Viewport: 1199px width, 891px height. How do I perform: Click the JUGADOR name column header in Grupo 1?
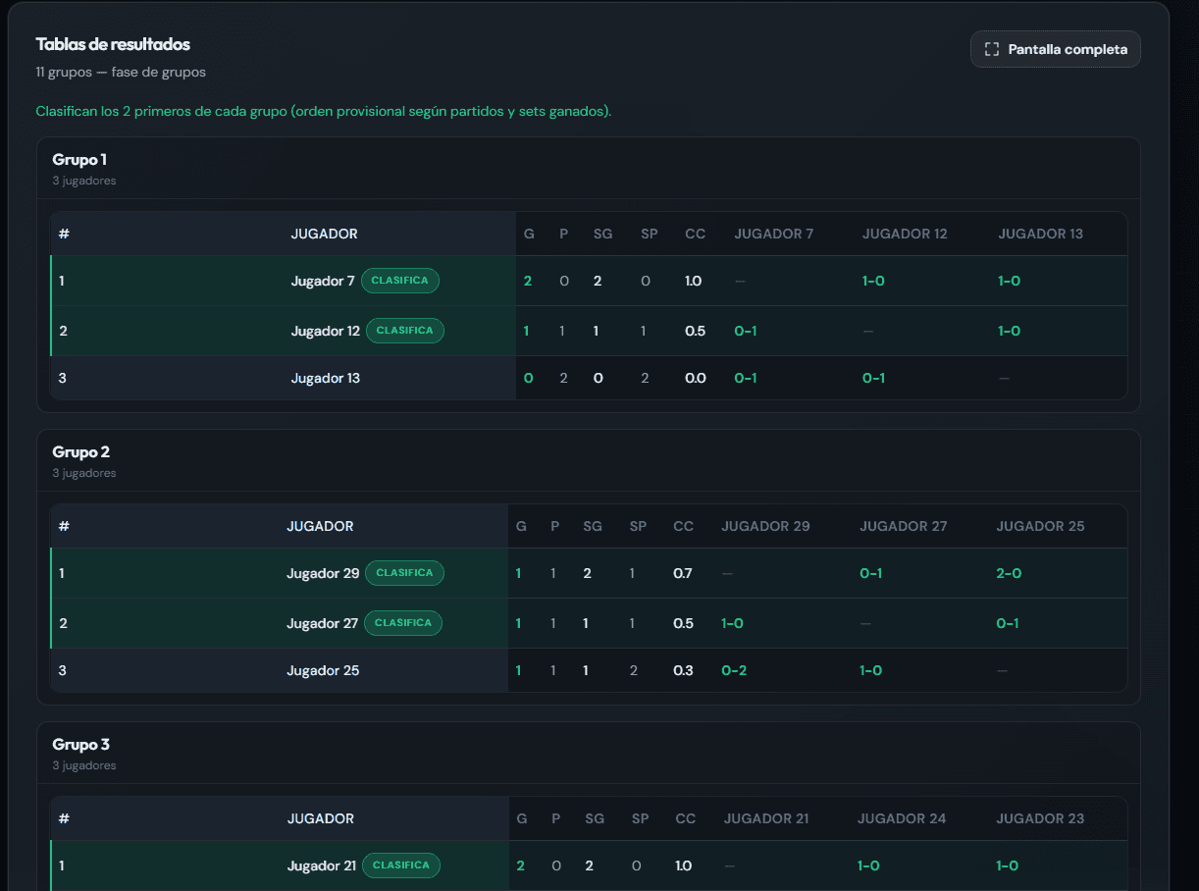tap(324, 234)
